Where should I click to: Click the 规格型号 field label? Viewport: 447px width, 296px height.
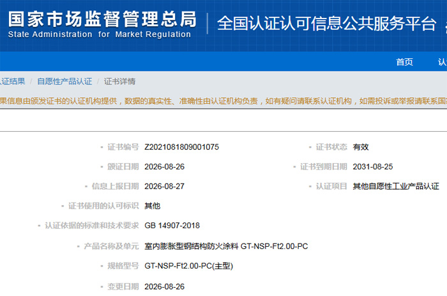123,266
